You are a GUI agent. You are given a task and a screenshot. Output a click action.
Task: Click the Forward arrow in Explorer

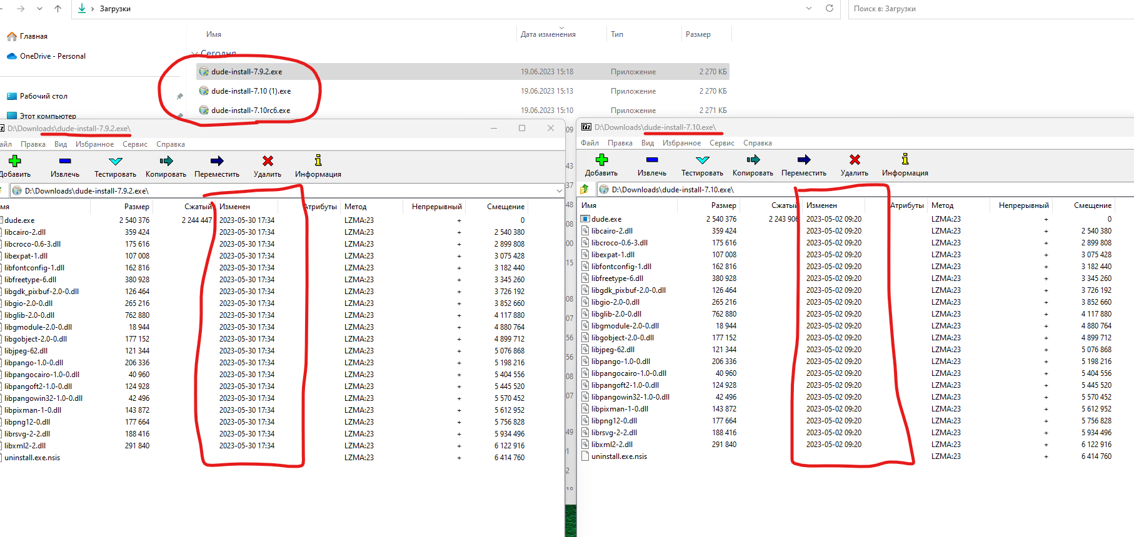tap(21, 9)
